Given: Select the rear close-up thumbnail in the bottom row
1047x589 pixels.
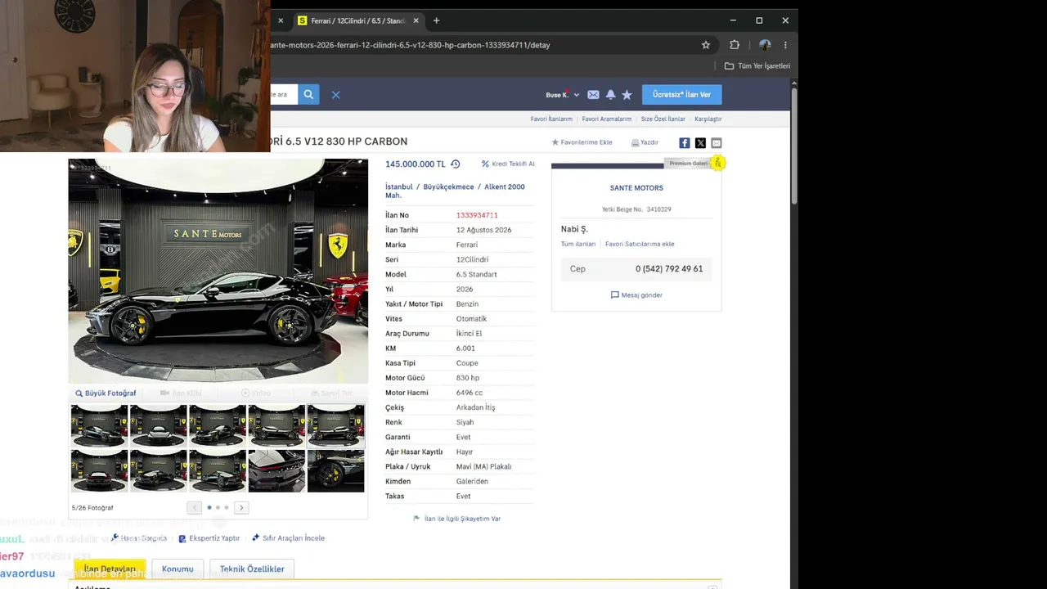Looking at the screenshot, I should (x=276, y=471).
